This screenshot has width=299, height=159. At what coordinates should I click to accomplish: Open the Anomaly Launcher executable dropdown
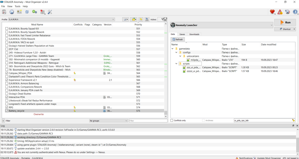222,25
